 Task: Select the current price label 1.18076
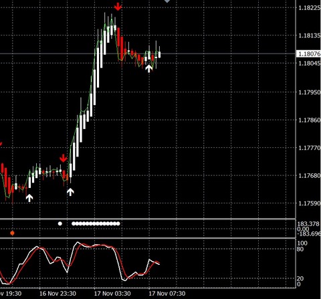coord(309,54)
